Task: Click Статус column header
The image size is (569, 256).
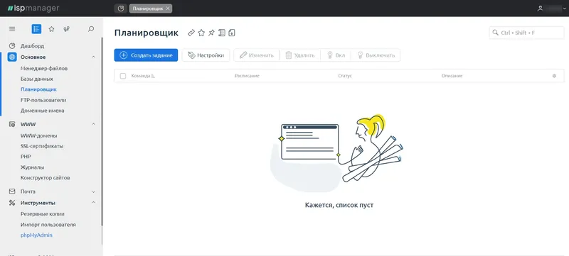Action: [x=345, y=76]
